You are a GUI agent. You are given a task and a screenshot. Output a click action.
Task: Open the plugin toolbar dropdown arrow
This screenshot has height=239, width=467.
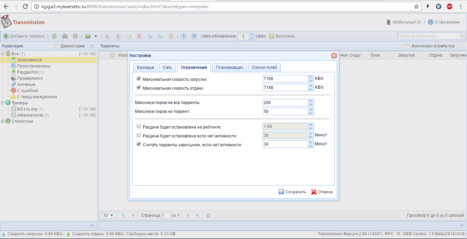[96, 36]
